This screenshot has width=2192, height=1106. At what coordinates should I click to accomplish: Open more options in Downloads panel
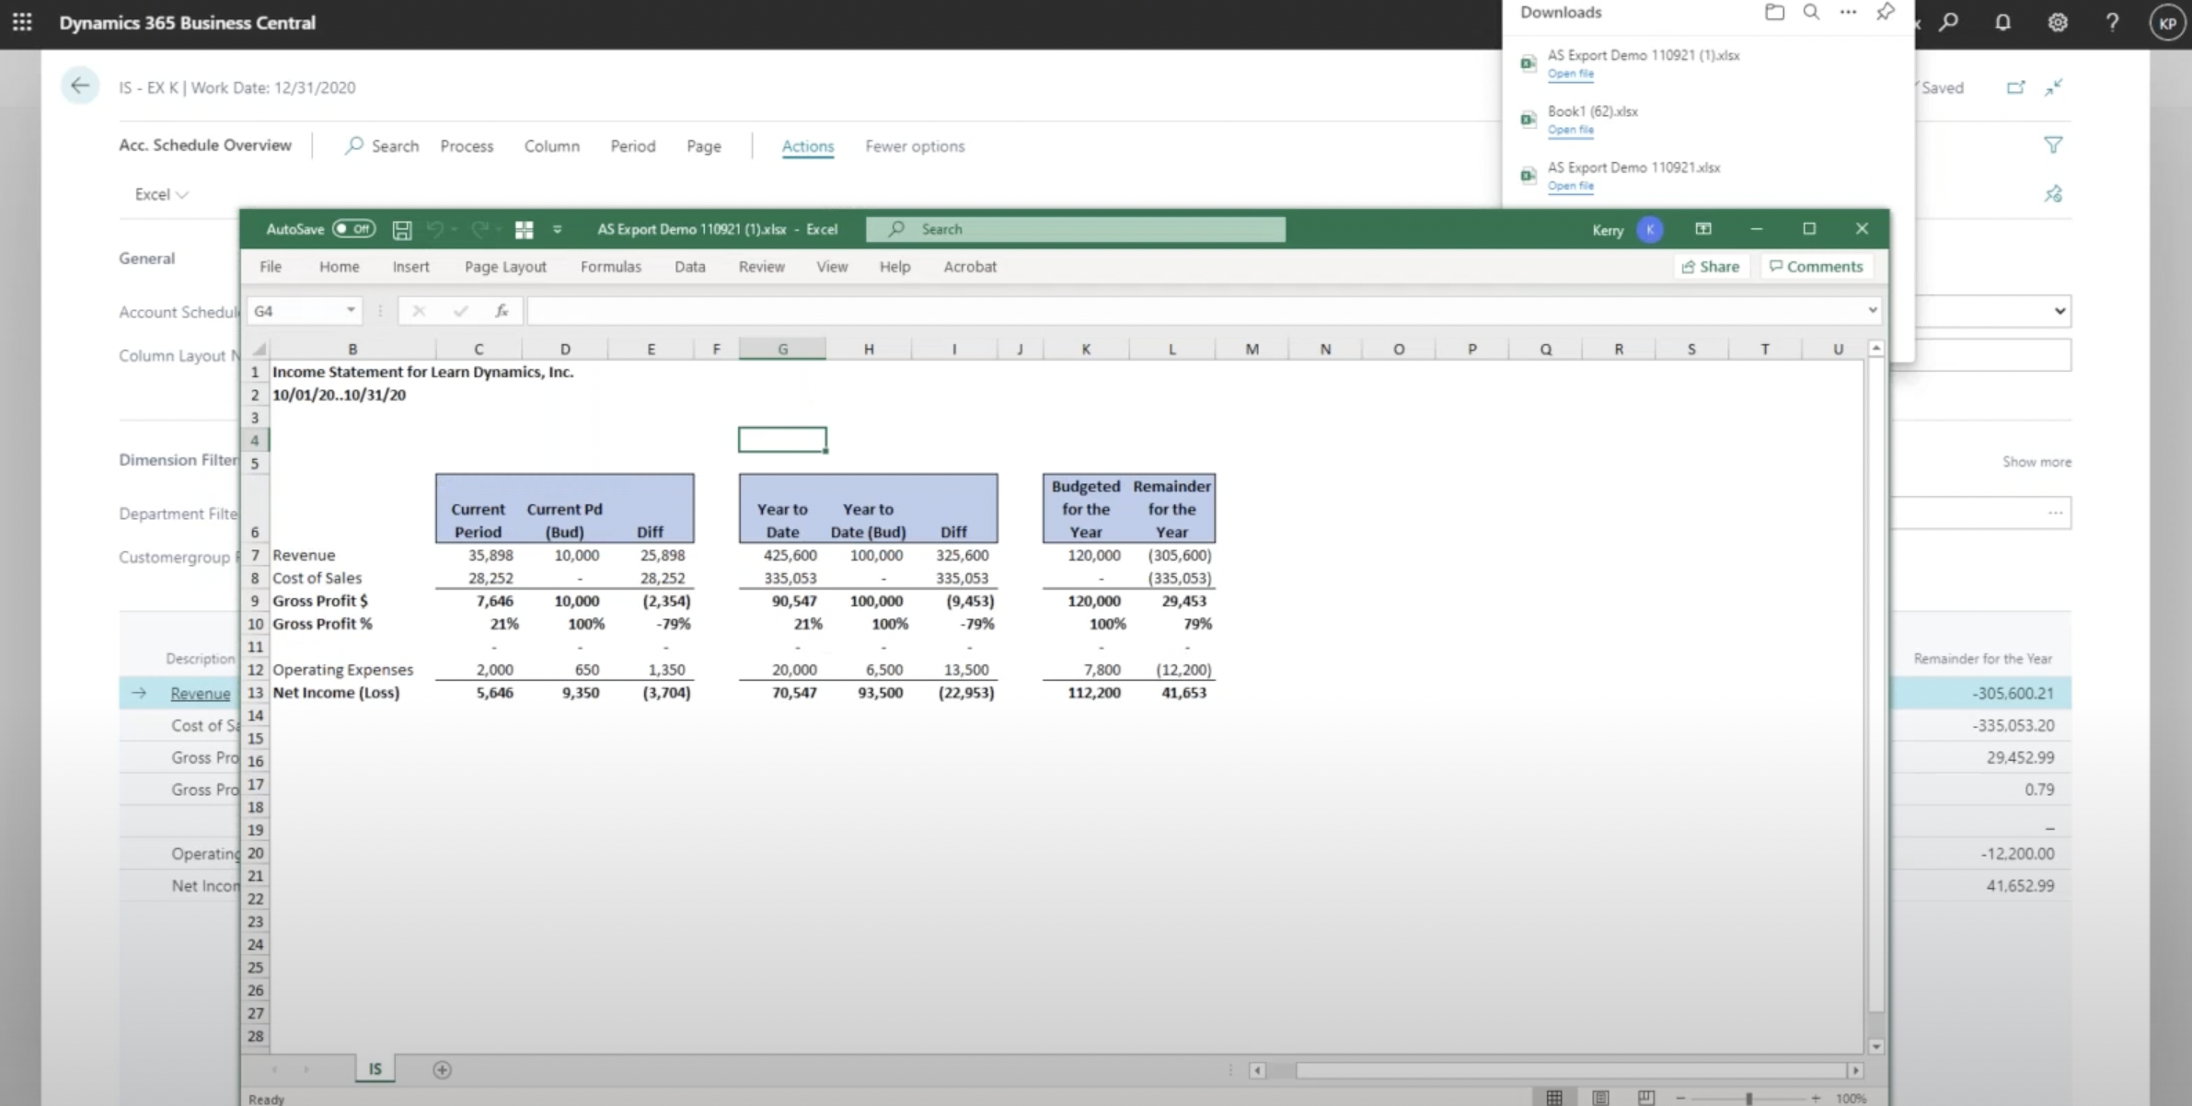pos(1848,12)
